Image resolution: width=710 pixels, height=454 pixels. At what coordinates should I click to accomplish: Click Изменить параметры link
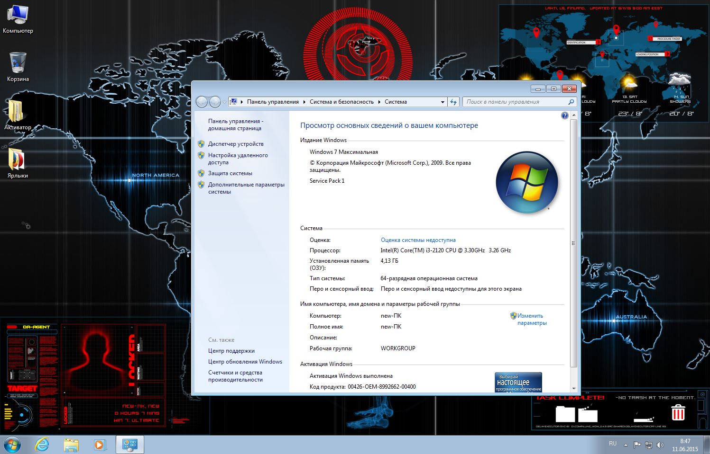click(x=532, y=319)
